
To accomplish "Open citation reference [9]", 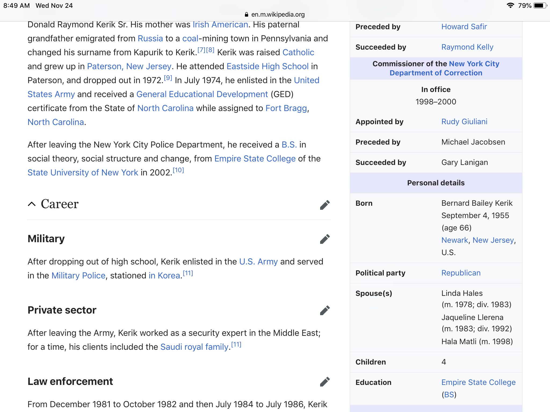I will point(168,78).
